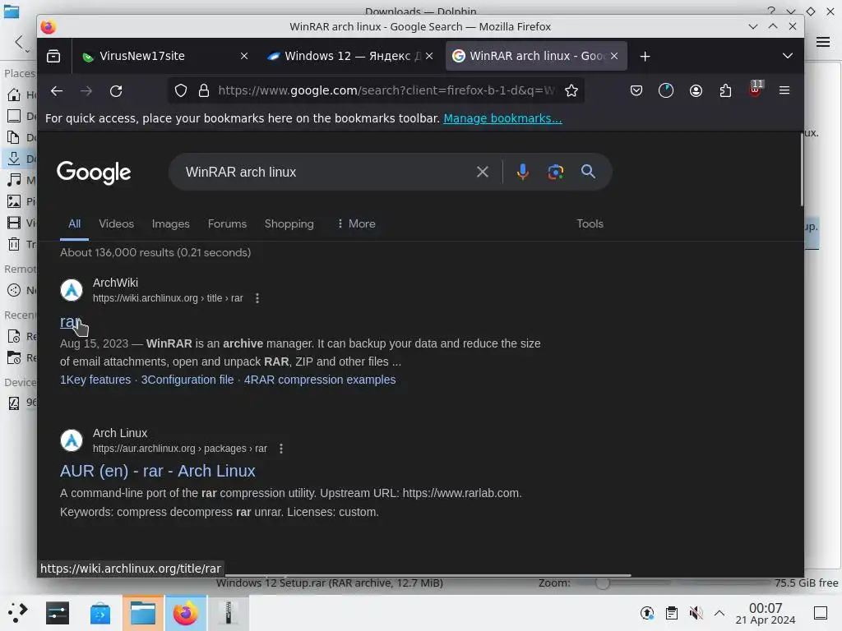Clear the Google search box text
This screenshot has height=631, width=842.
(482, 172)
